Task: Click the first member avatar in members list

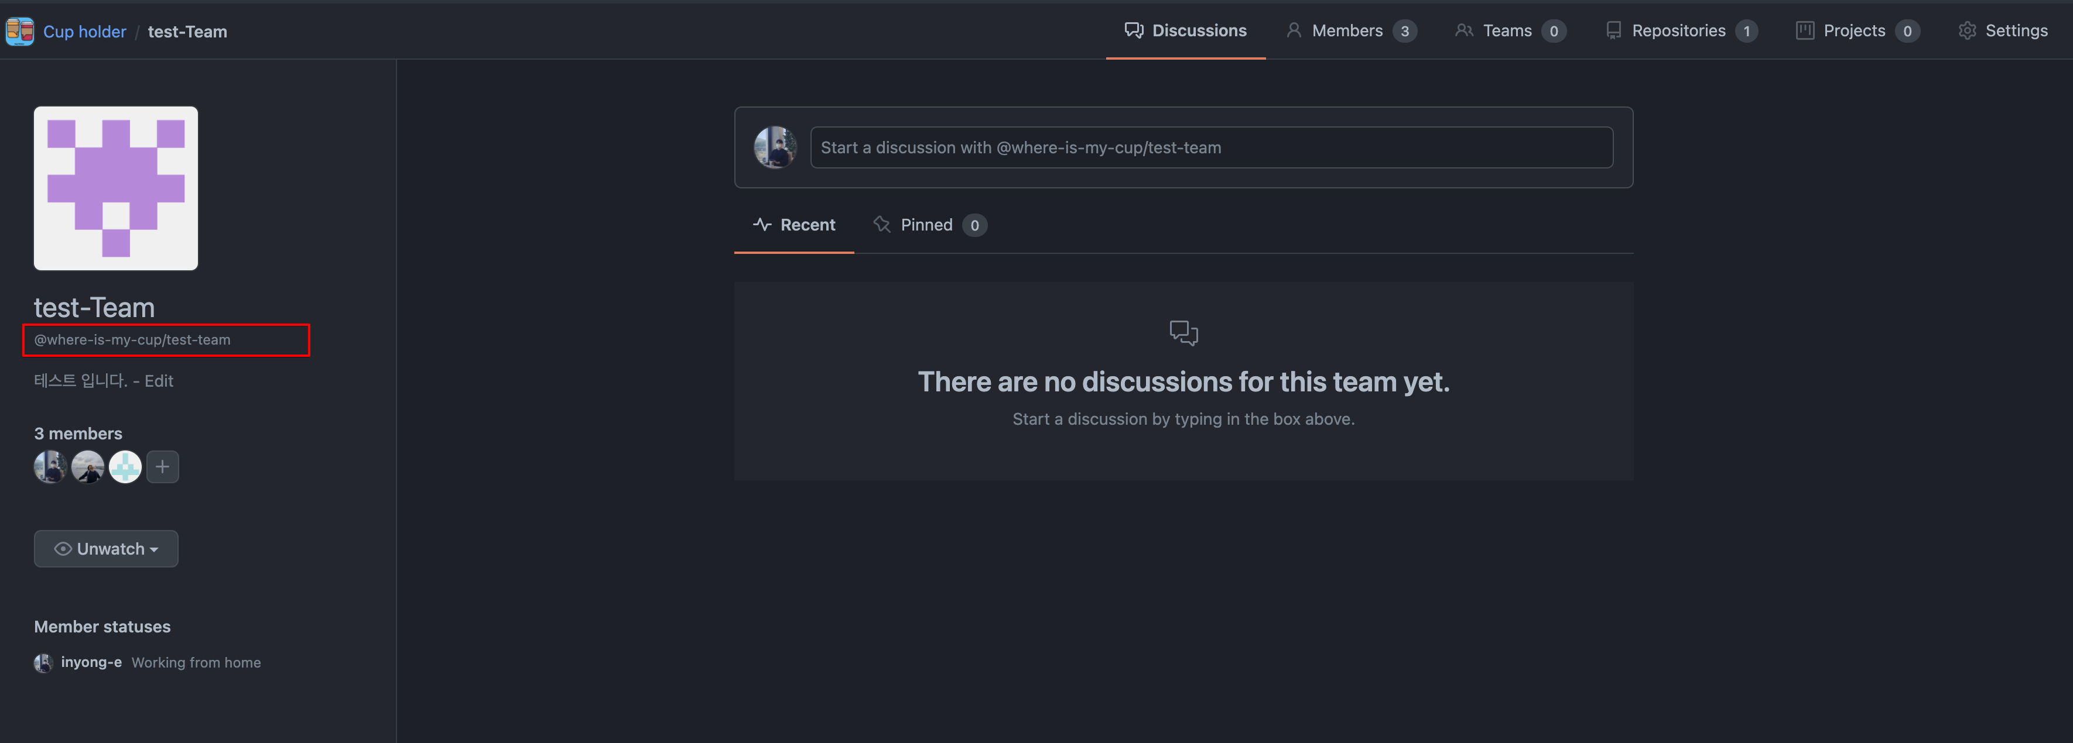Action: click(50, 466)
